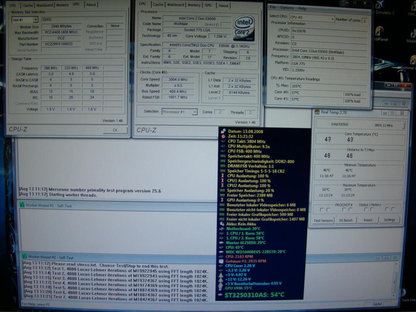This screenshot has height=312, width=416.
Task: Click the Worker thread #2 window icon
Action: click(x=25, y=256)
